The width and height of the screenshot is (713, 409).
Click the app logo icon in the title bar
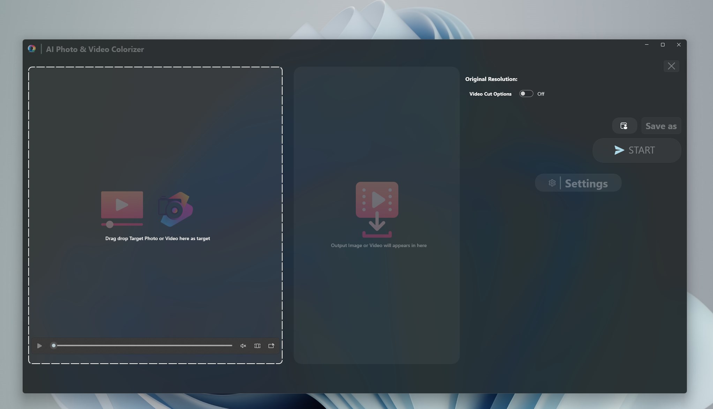32,49
